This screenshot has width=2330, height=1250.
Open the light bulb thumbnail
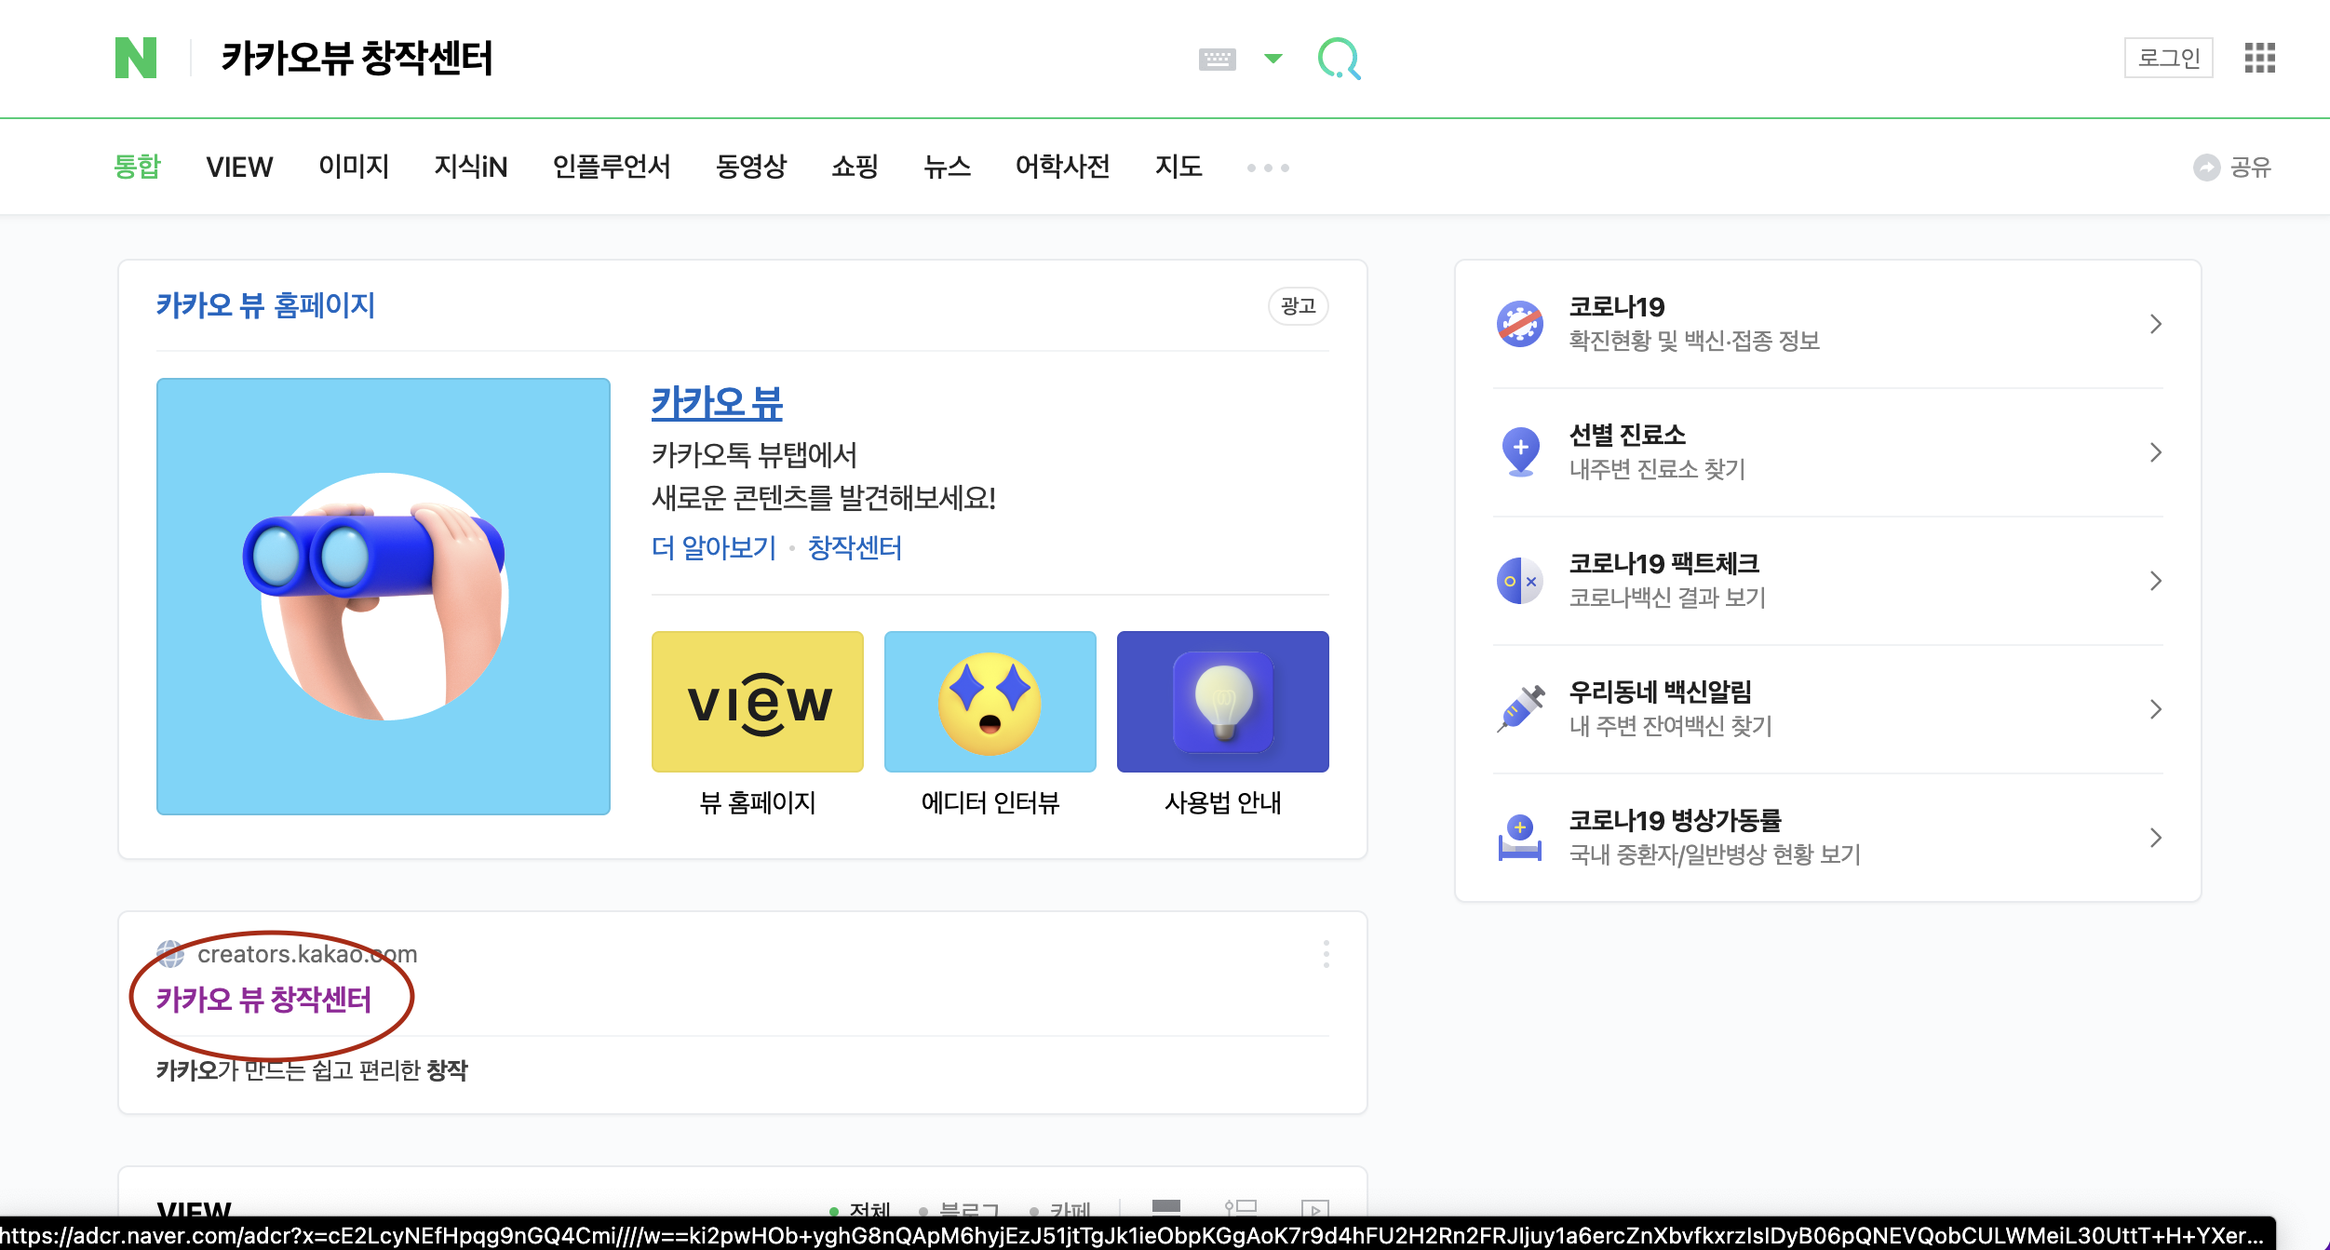1223,702
